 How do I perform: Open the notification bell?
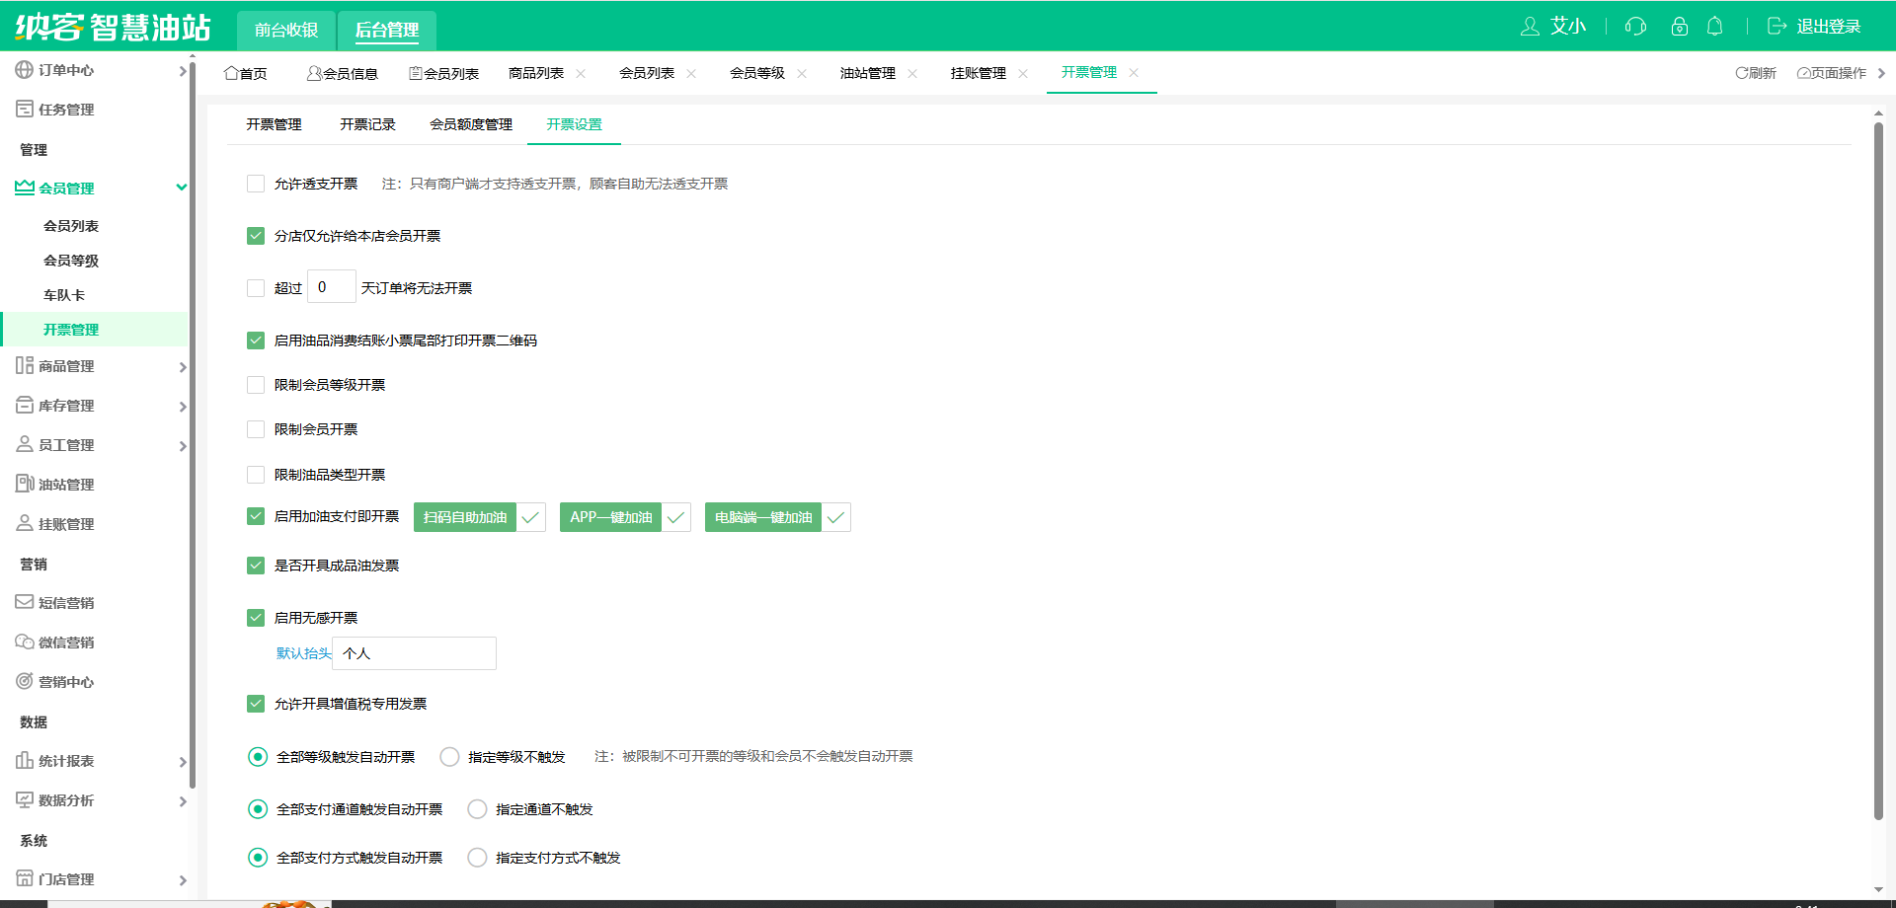coord(1715,27)
